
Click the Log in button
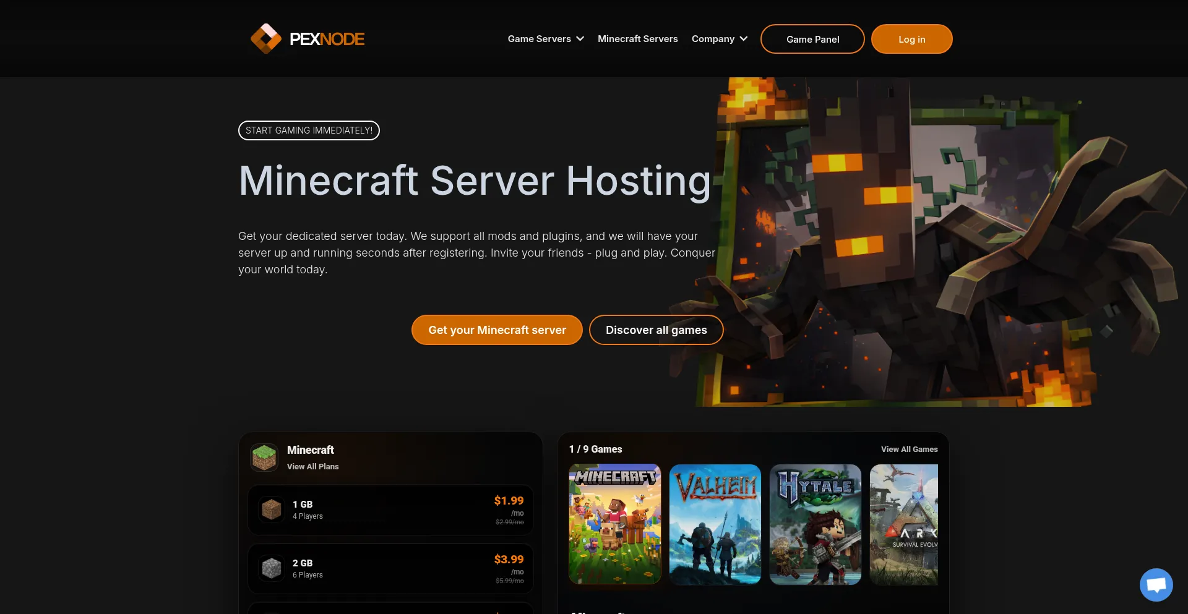pos(911,39)
